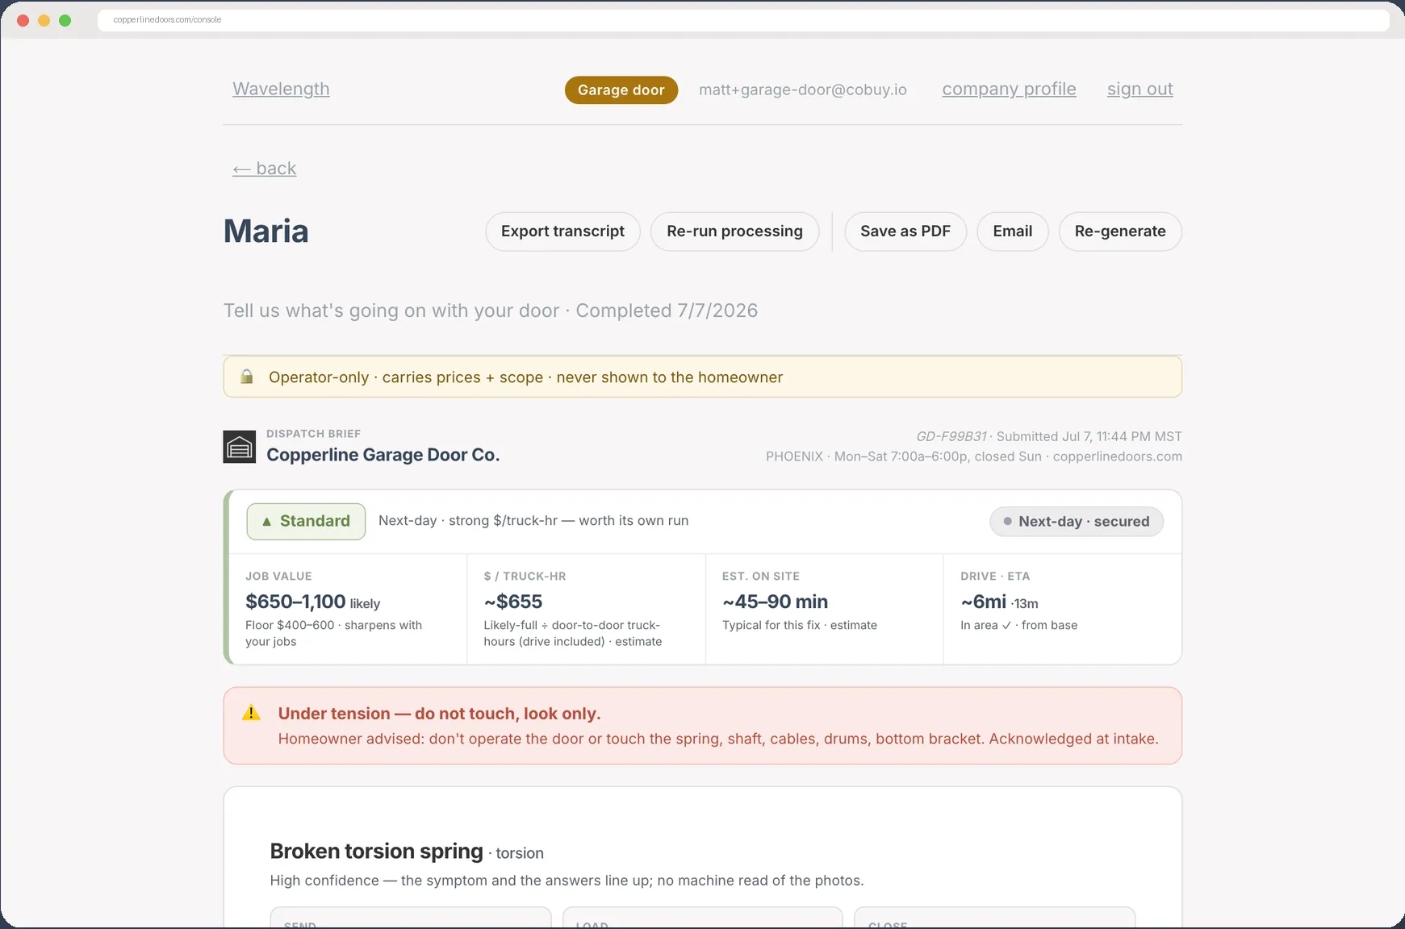Click the Standard priority tag
Viewport: 1405px width, 929px height.
(306, 521)
